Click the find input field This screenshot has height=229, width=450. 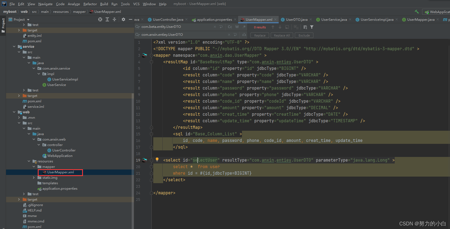177,27
